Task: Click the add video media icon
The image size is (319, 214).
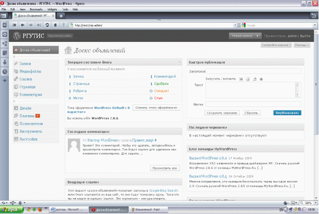Action: coord(248,79)
